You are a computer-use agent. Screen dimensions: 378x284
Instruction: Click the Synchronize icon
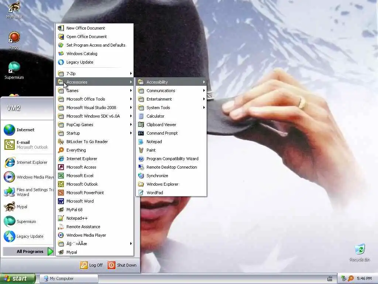pos(141,176)
